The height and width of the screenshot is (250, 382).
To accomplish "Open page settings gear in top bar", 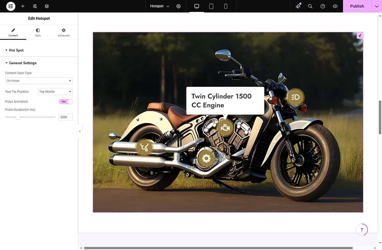I will (x=179, y=6).
